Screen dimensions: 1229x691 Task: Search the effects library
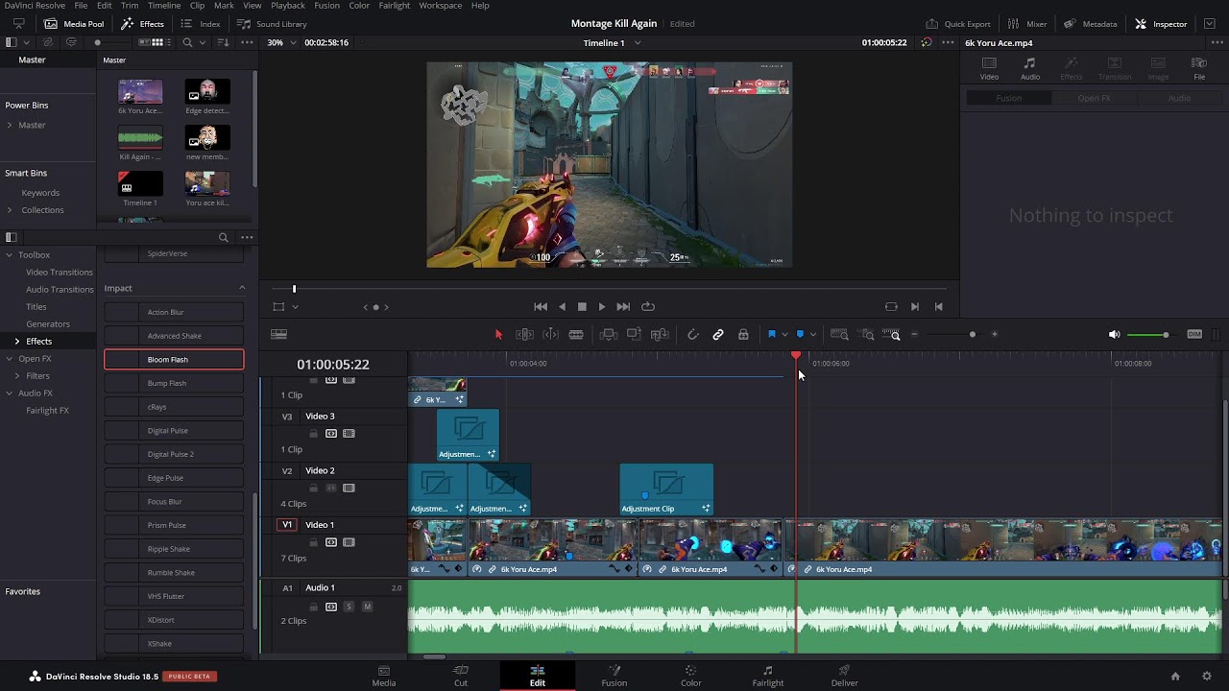(223, 237)
